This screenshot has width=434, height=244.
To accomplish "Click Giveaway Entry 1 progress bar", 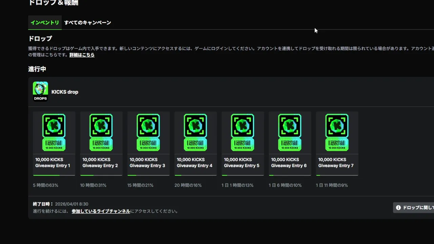I will (54, 175).
